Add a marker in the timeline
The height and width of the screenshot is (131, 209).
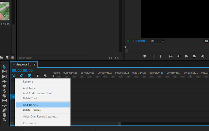(38, 76)
